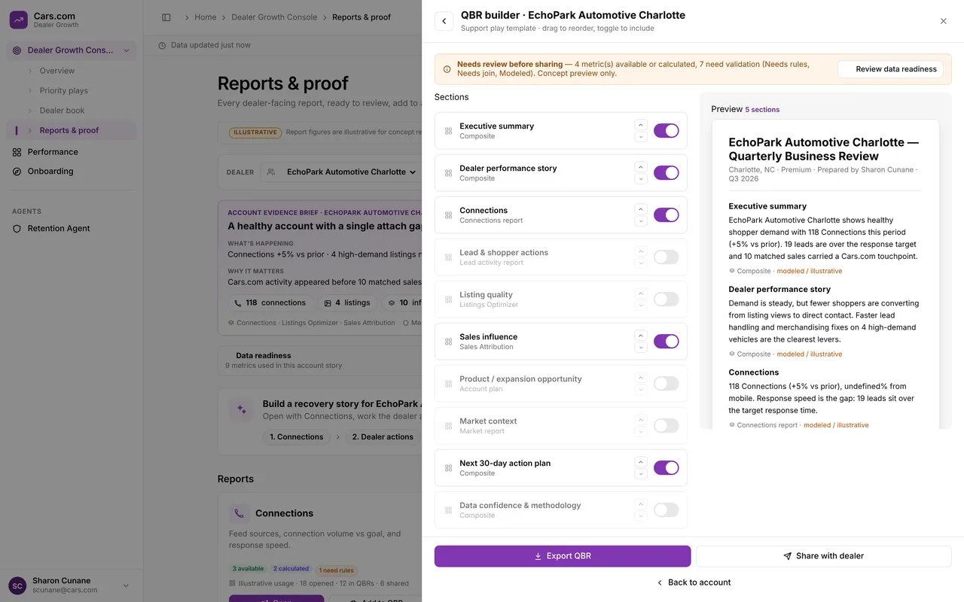Collapse the Dealer Growth Console sidebar group
Image resolution: width=964 pixels, height=602 pixels.
pyautogui.click(x=127, y=50)
